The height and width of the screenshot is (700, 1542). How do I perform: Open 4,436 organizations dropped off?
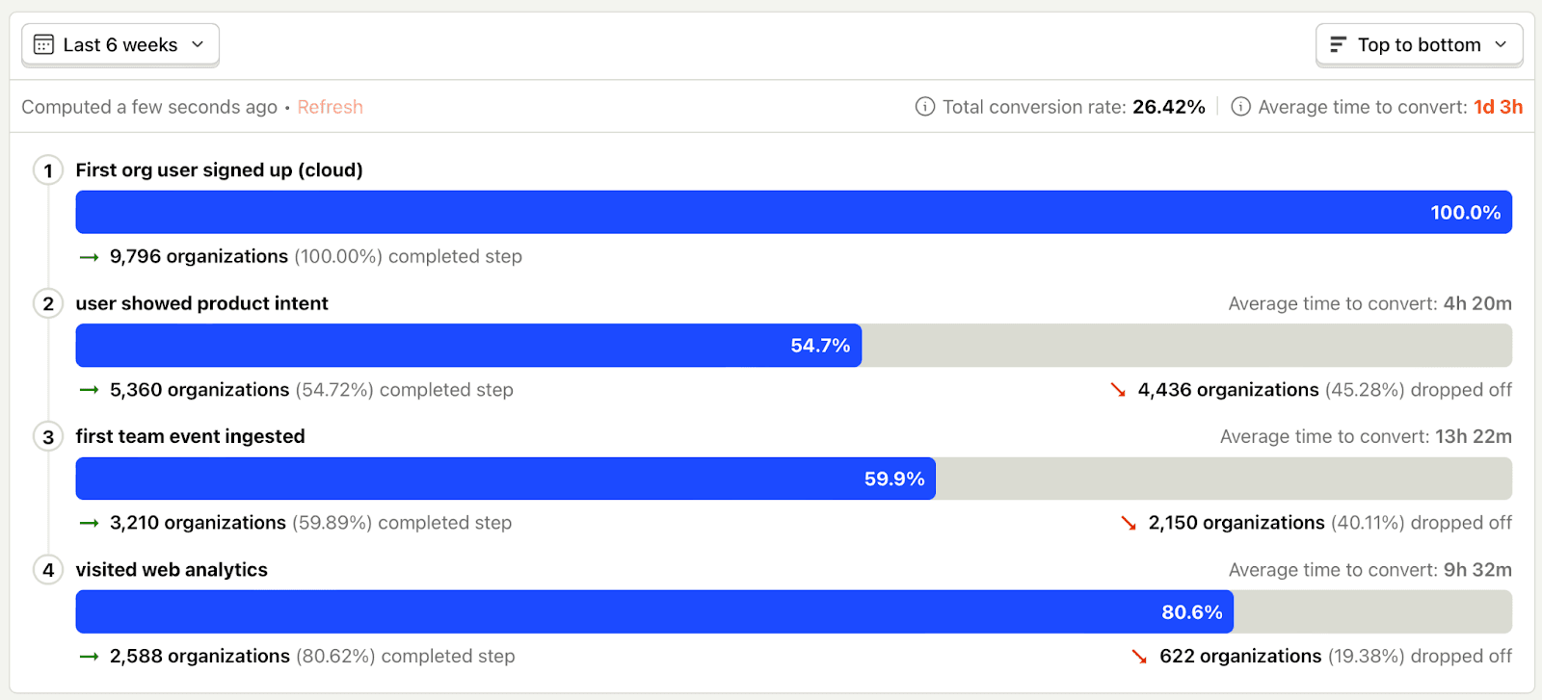(x=1228, y=390)
